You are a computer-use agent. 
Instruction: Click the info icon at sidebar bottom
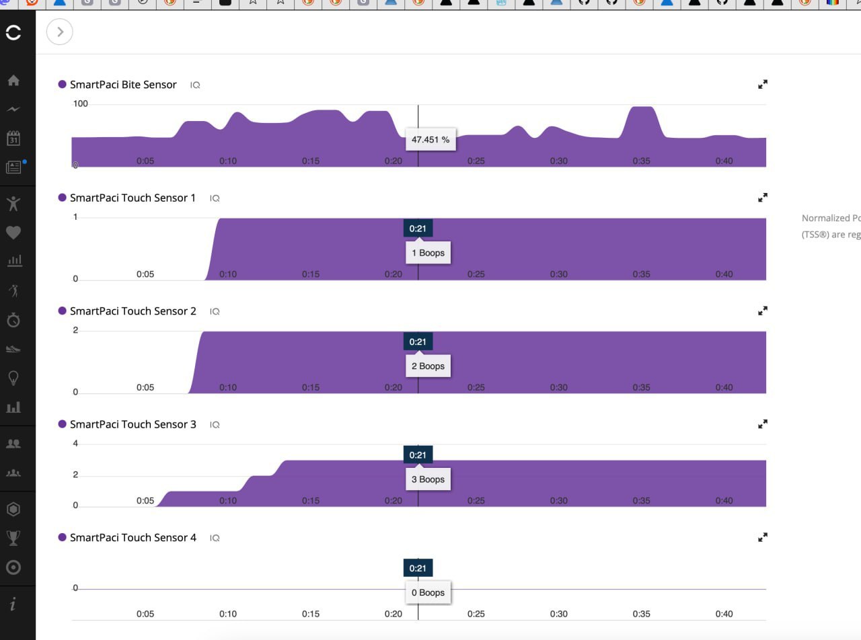[13, 604]
